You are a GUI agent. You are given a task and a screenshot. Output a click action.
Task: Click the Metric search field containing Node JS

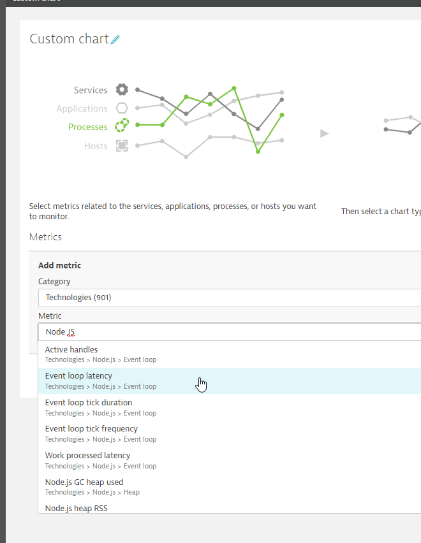(230, 332)
